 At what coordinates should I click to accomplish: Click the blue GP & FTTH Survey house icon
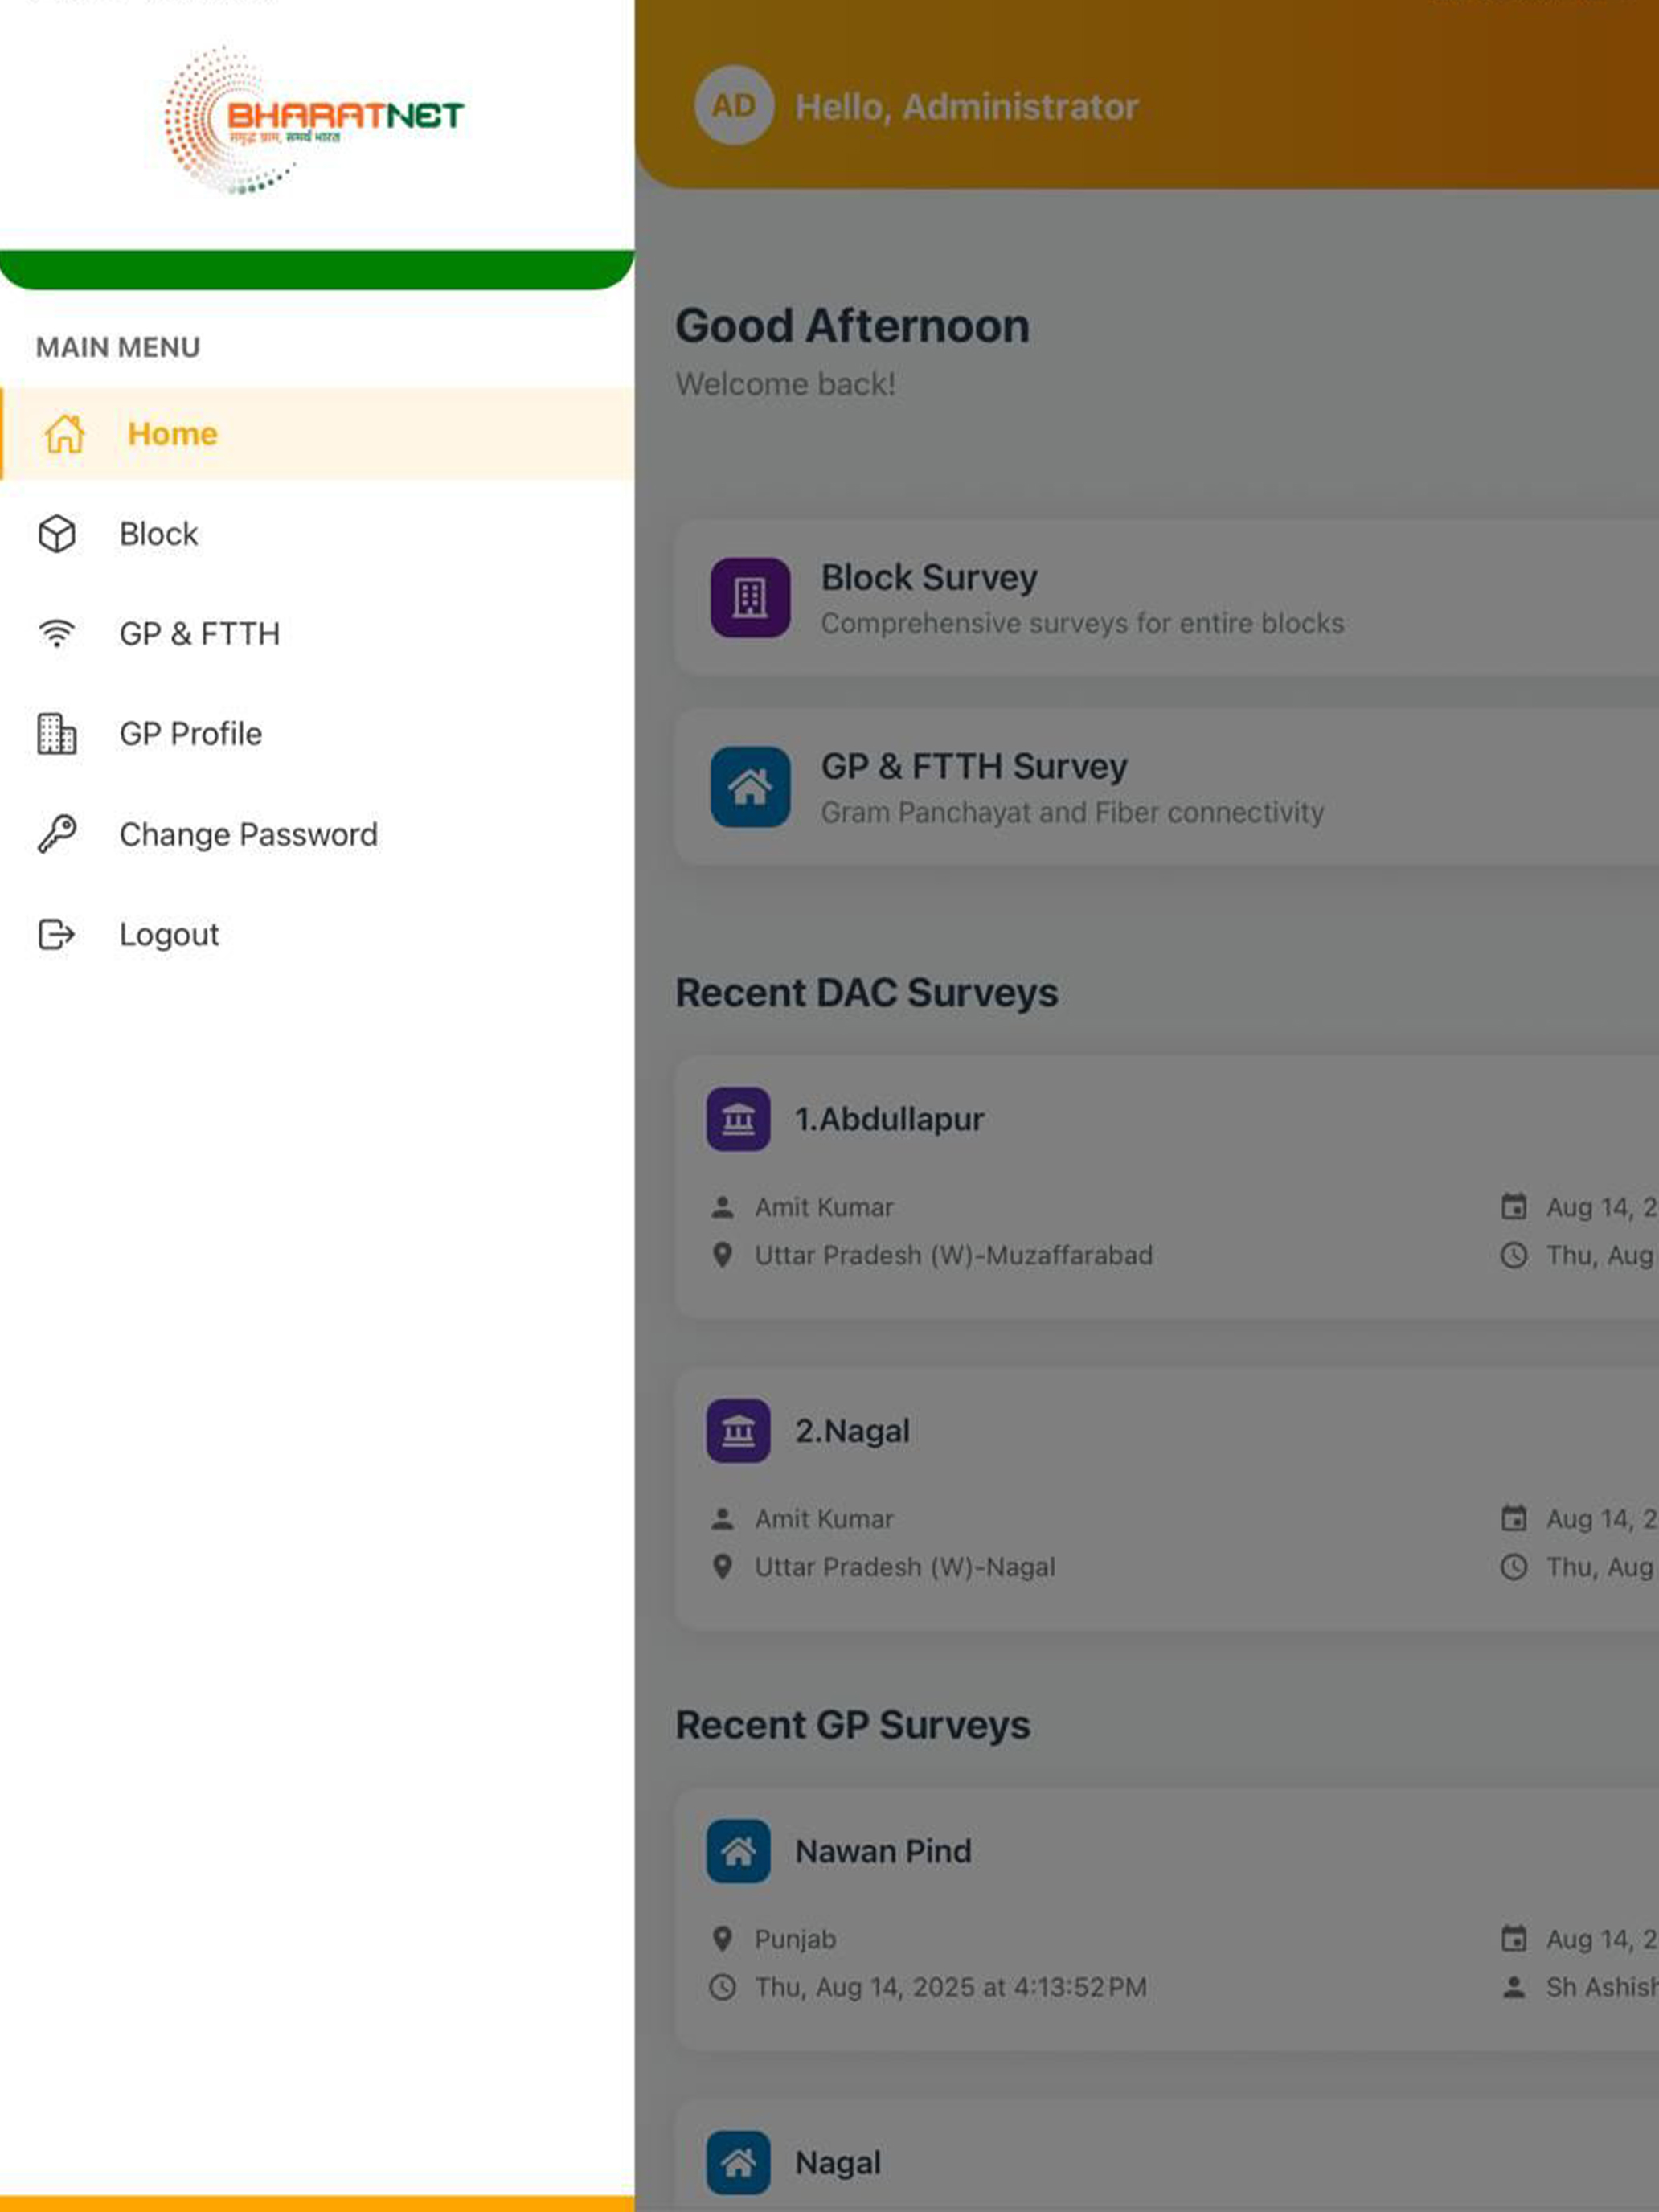click(x=750, y=787)
